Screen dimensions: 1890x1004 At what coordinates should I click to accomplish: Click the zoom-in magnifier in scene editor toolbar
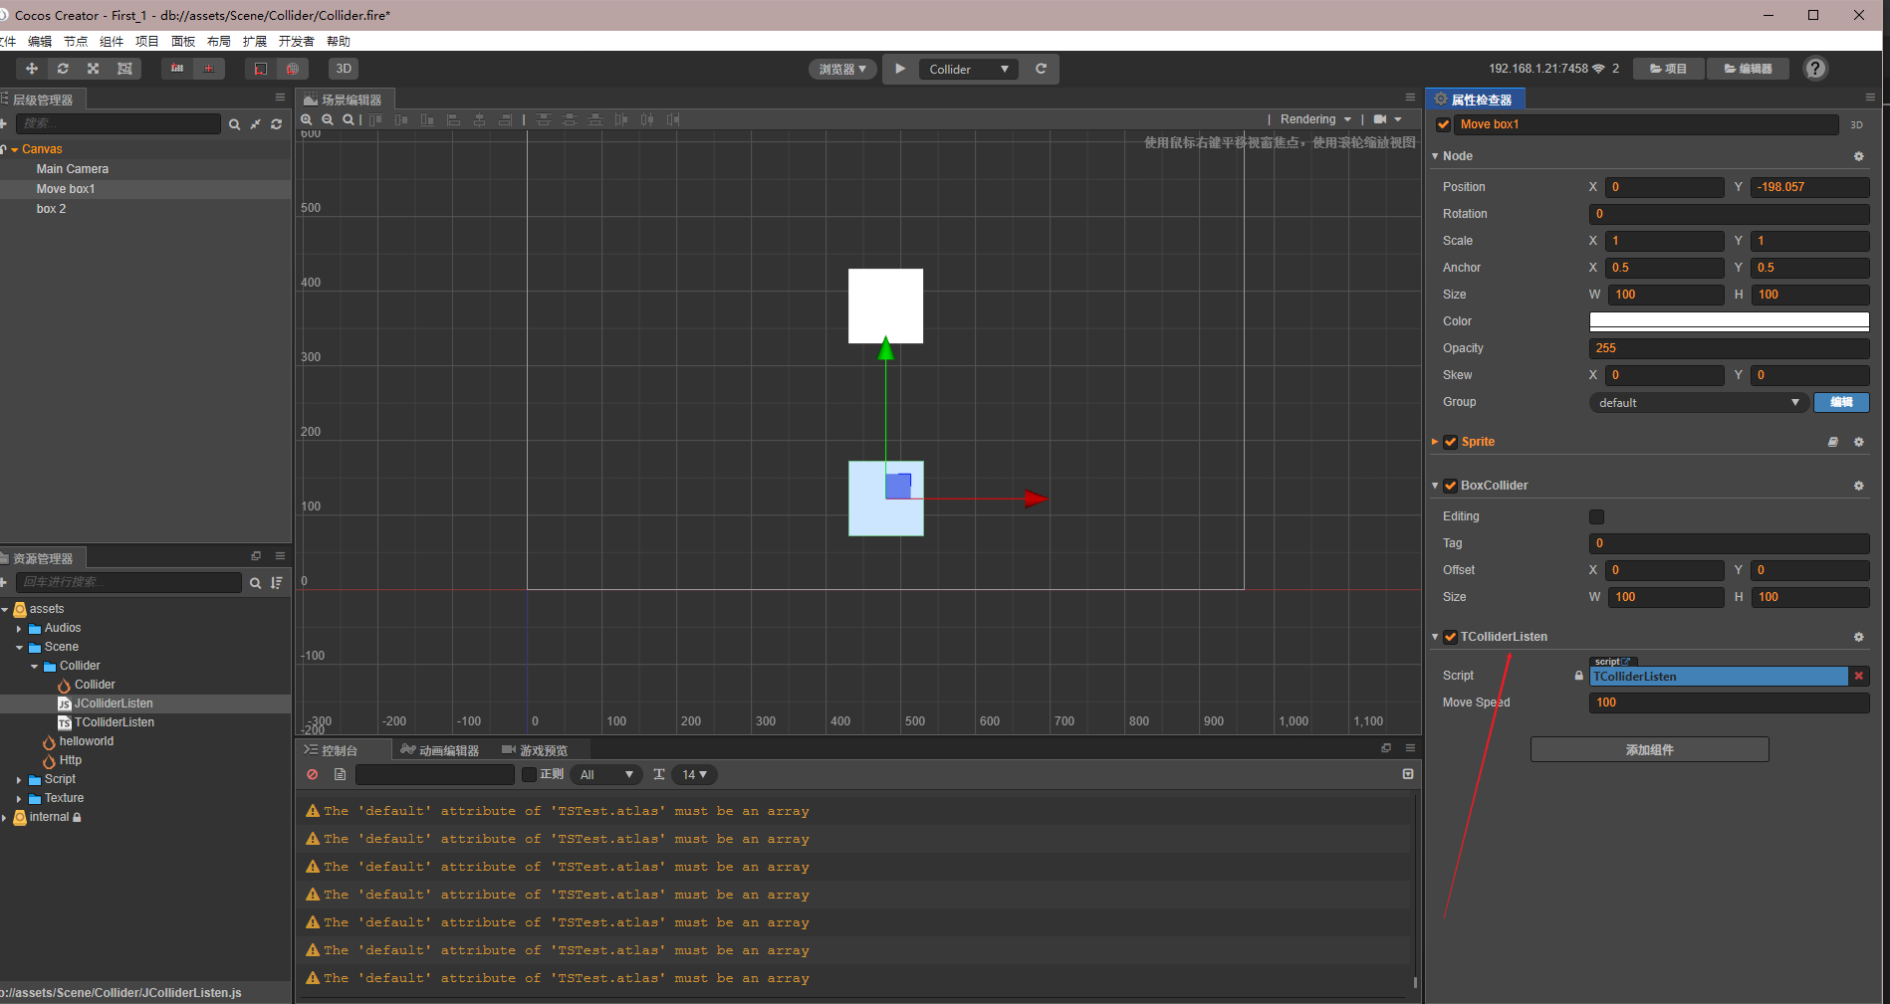pos(307,119)
